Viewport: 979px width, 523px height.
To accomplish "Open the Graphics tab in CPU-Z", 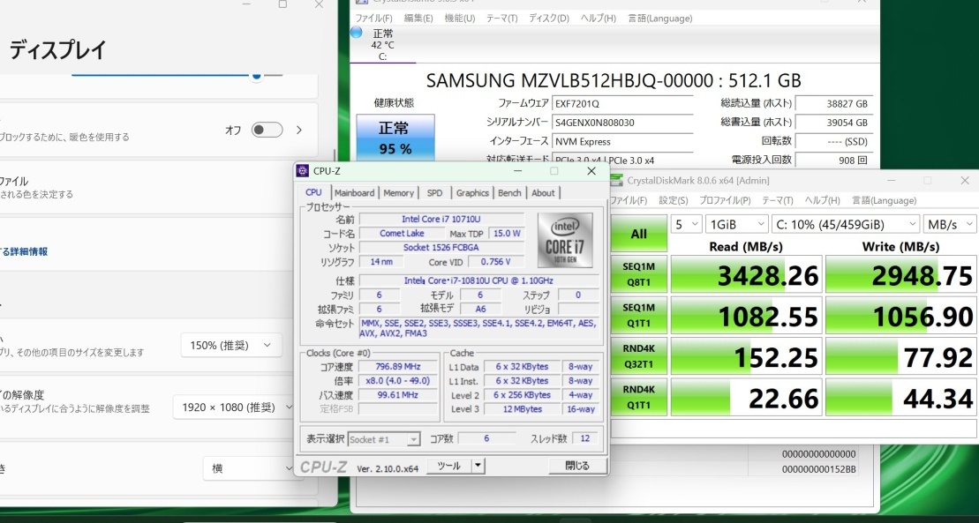I will (472, 193).
